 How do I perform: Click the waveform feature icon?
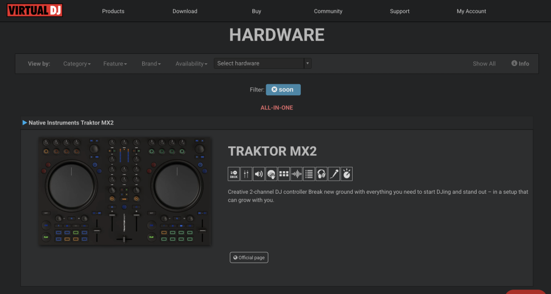pyautogui.click(x=296, y=174)
